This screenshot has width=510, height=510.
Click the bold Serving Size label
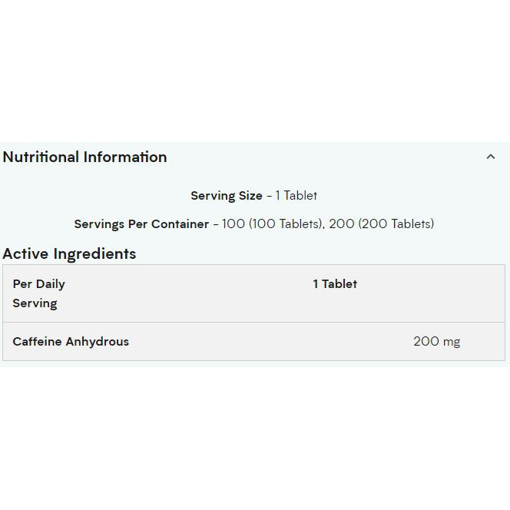(227, 196)
